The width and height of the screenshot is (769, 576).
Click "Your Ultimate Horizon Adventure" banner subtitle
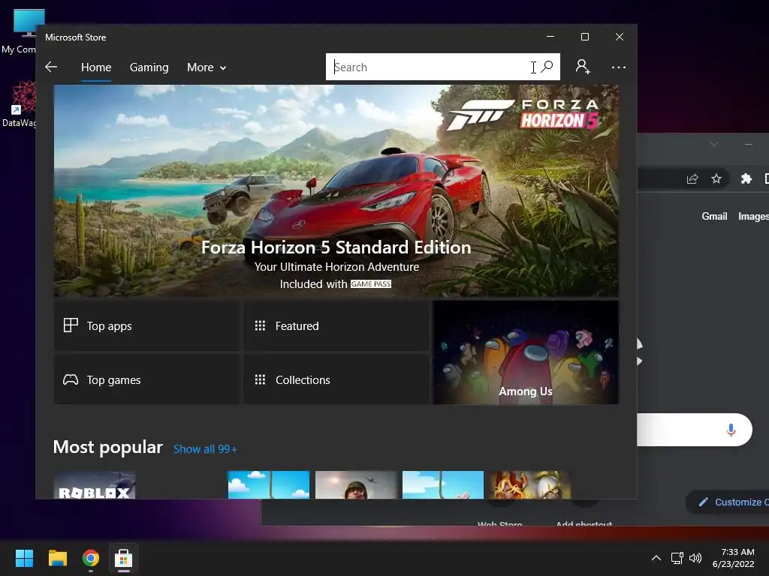click(336, 267)
